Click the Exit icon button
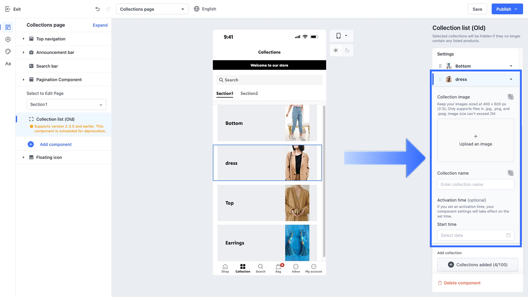Screen dimensions: 528x297 click(x=8, y=9)
